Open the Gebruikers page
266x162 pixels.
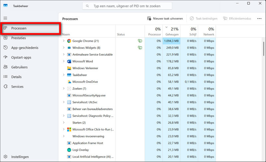[x=19, y=67]
